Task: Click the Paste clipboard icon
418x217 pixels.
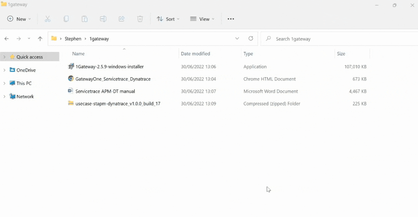Action: pyautogui.click(x=84, y=19)
